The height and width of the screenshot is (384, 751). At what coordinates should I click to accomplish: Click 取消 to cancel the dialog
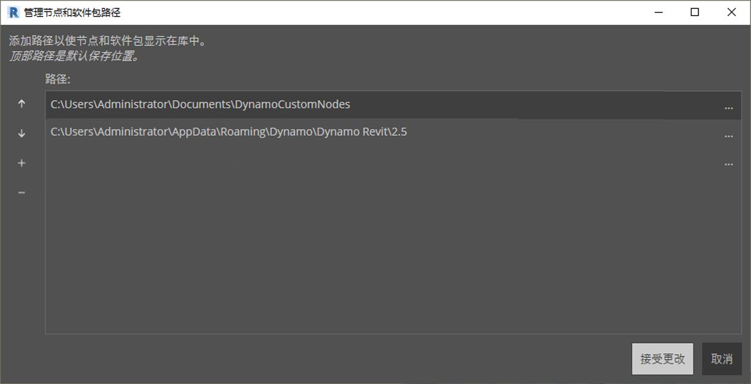[x=721, y=358]
